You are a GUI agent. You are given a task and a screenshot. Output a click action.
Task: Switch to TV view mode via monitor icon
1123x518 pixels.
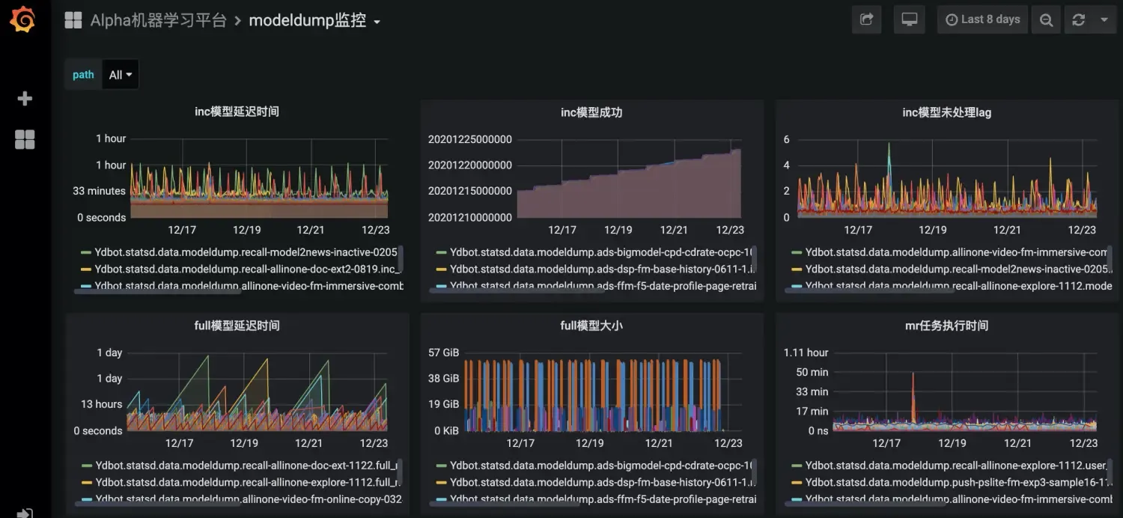point(909,20)
